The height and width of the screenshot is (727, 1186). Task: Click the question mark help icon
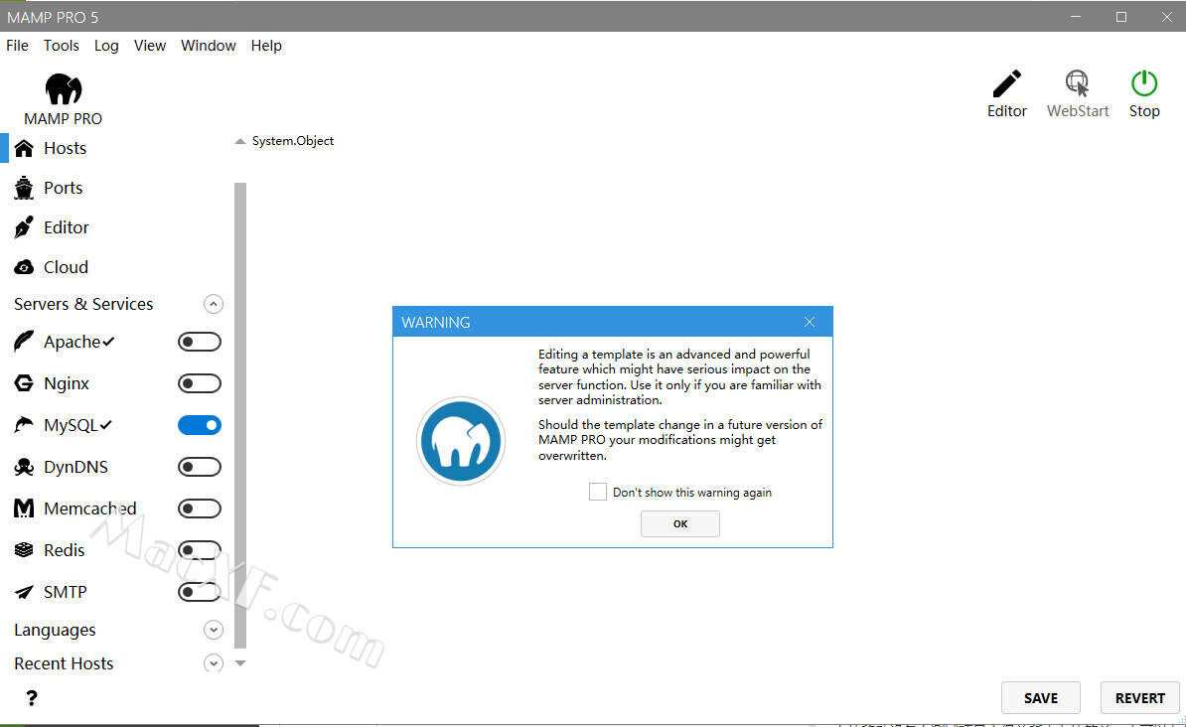[32, 698]
